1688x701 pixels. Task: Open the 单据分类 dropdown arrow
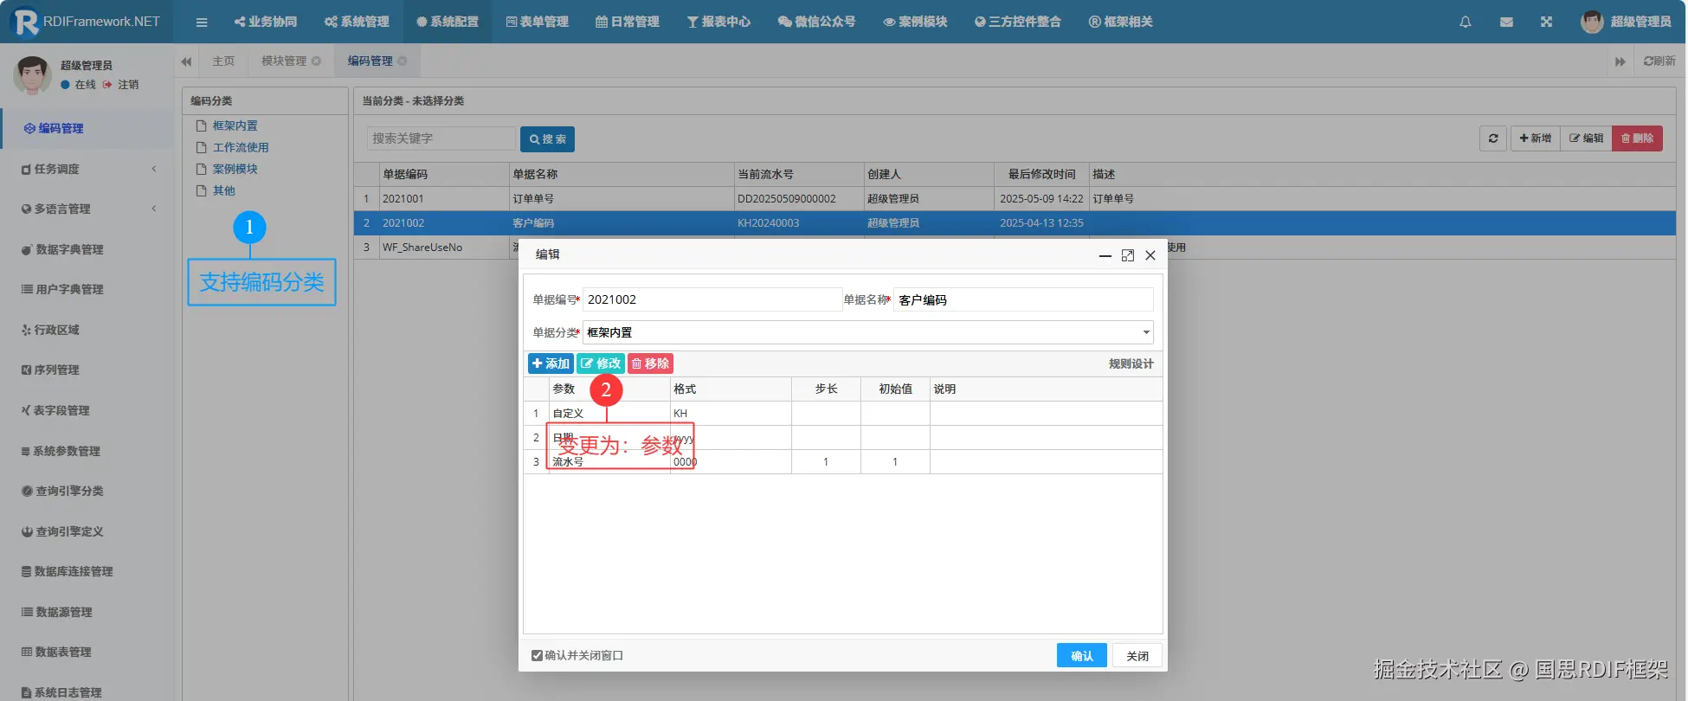pos(1145,332)
